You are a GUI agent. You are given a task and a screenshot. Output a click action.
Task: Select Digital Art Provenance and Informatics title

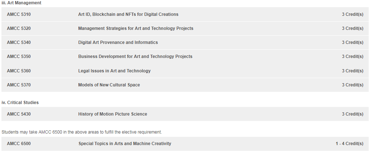(118, 42)
